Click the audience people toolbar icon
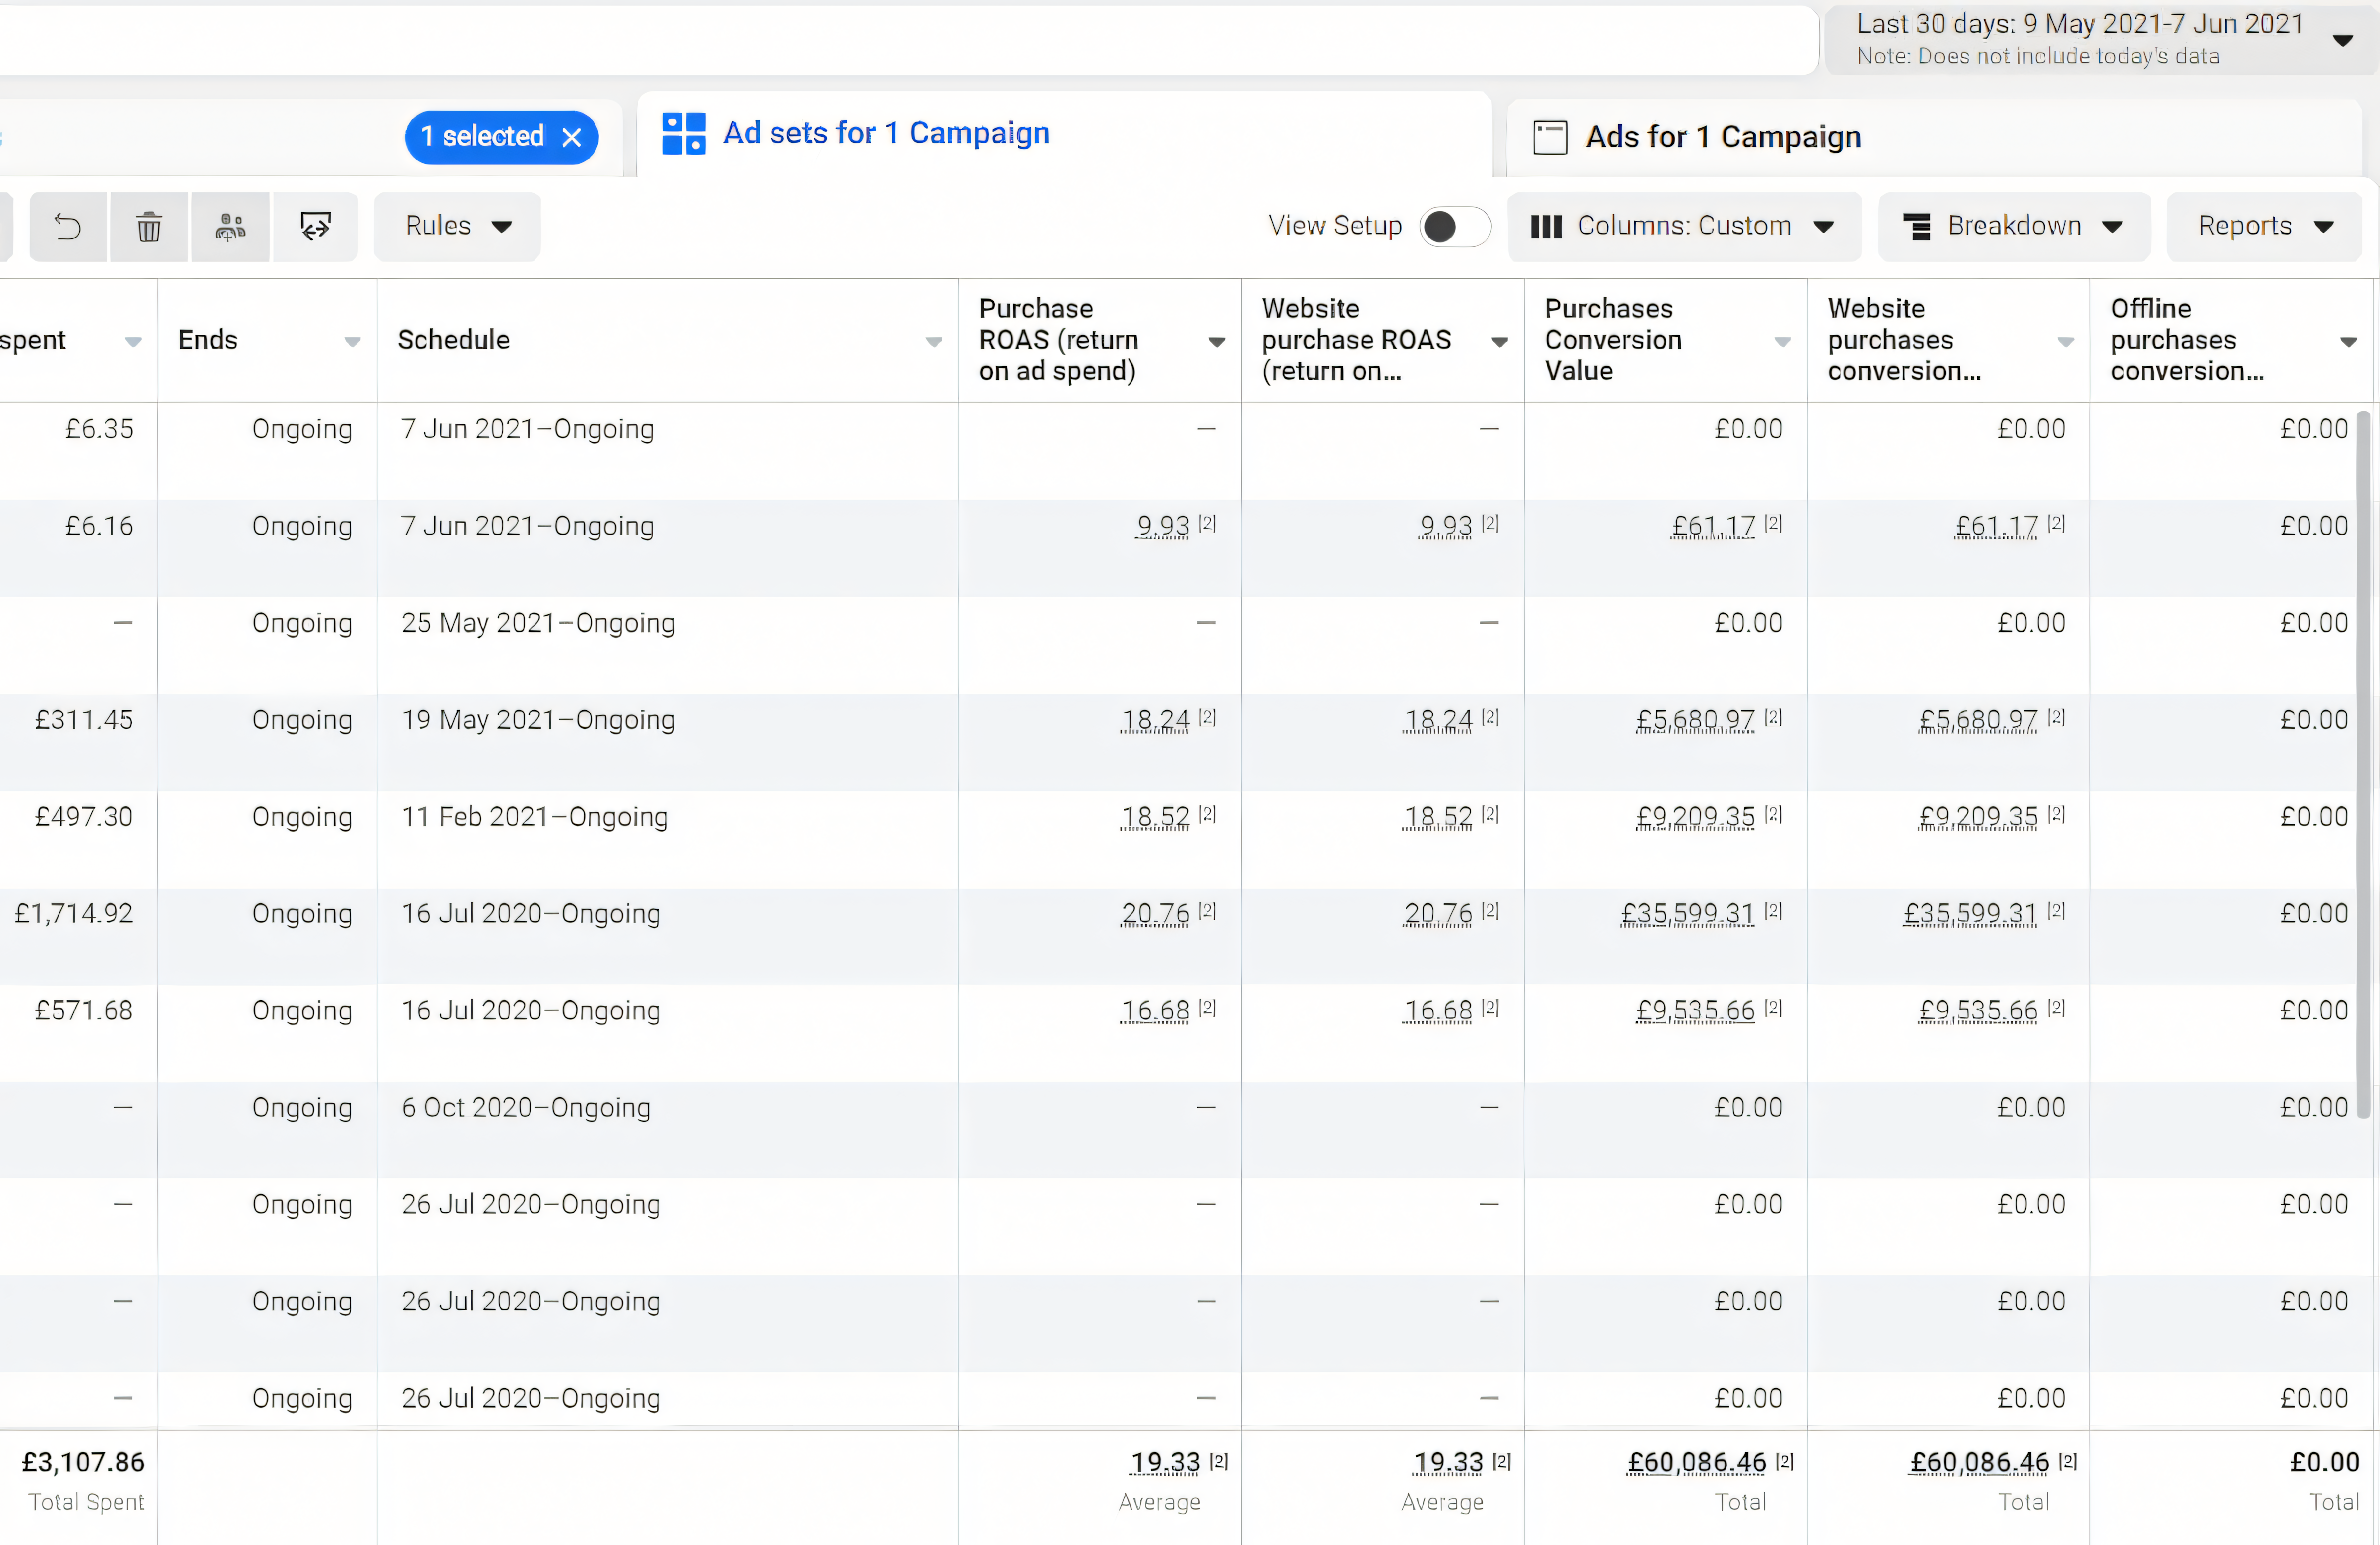Image resolution: width=2380 pixels, height=1545 pixels. click(x=230, y=227)
